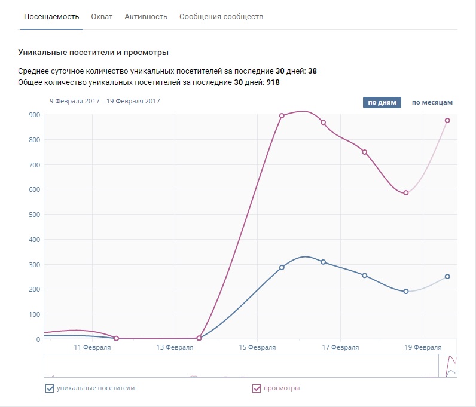Uncheck the уникальные посетители checkbox
This screenshot has width=476, height=407.
[x=50, y=388]
